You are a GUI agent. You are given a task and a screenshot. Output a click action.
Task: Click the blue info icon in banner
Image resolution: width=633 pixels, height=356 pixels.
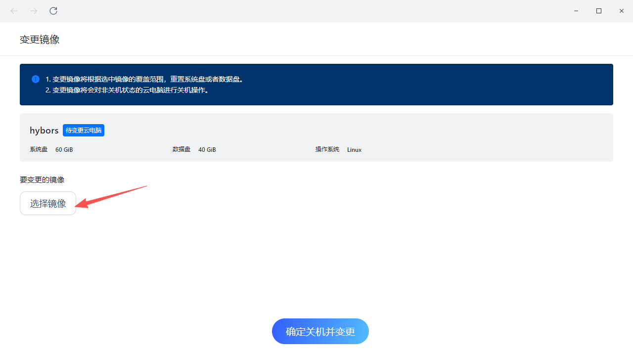[x=36, y=79]
